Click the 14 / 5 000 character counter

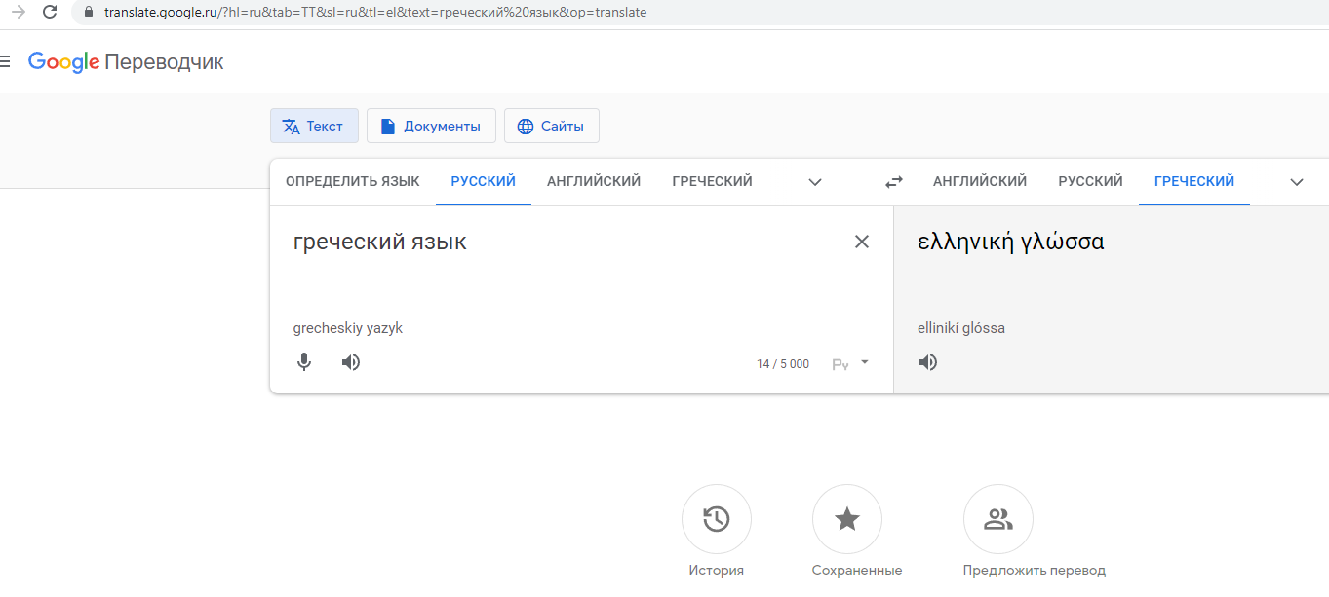pyautogui.click(x=783, y=364)
